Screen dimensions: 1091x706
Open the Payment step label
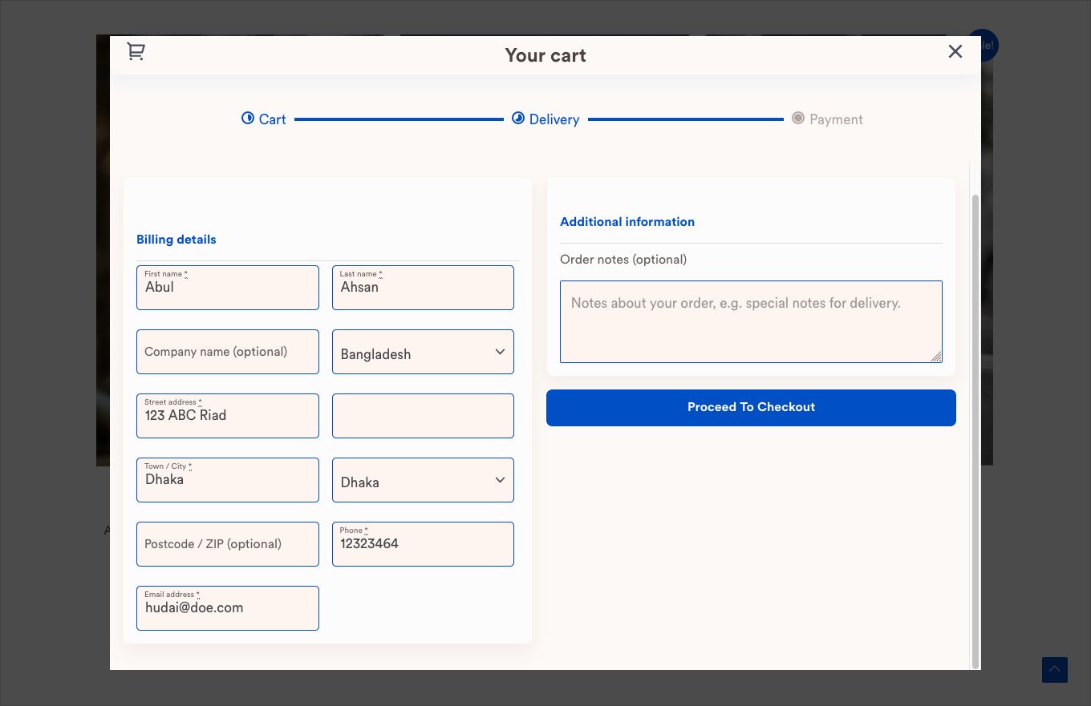[836, 119]
